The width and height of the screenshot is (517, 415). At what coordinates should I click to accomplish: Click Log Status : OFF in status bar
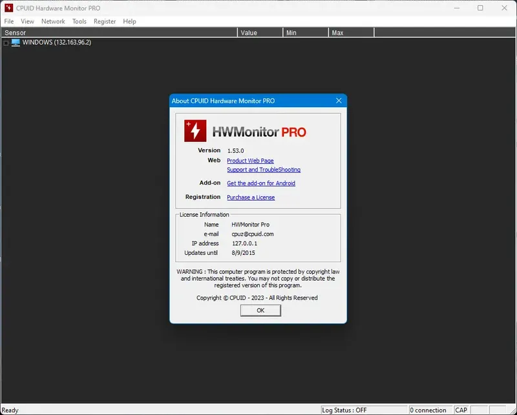coord(364,410)
